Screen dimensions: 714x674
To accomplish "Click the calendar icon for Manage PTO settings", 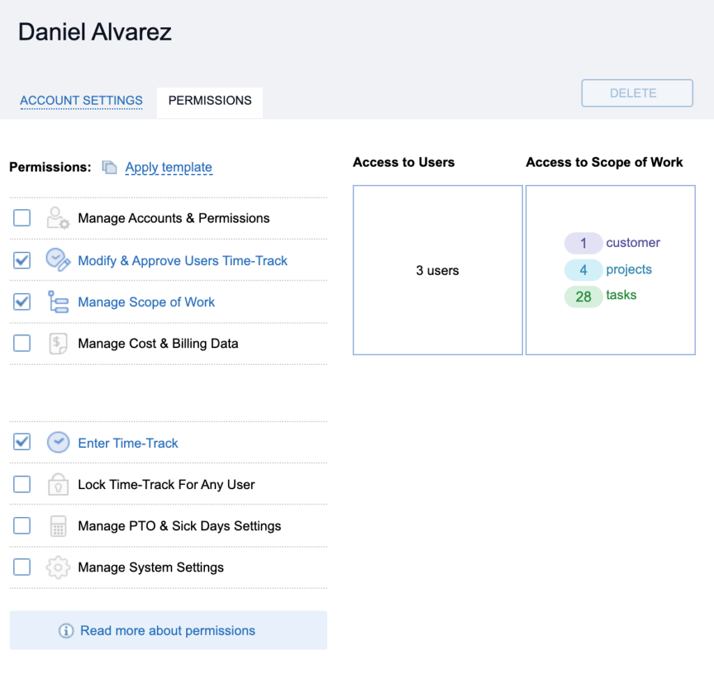I will [x=58, y=525].
